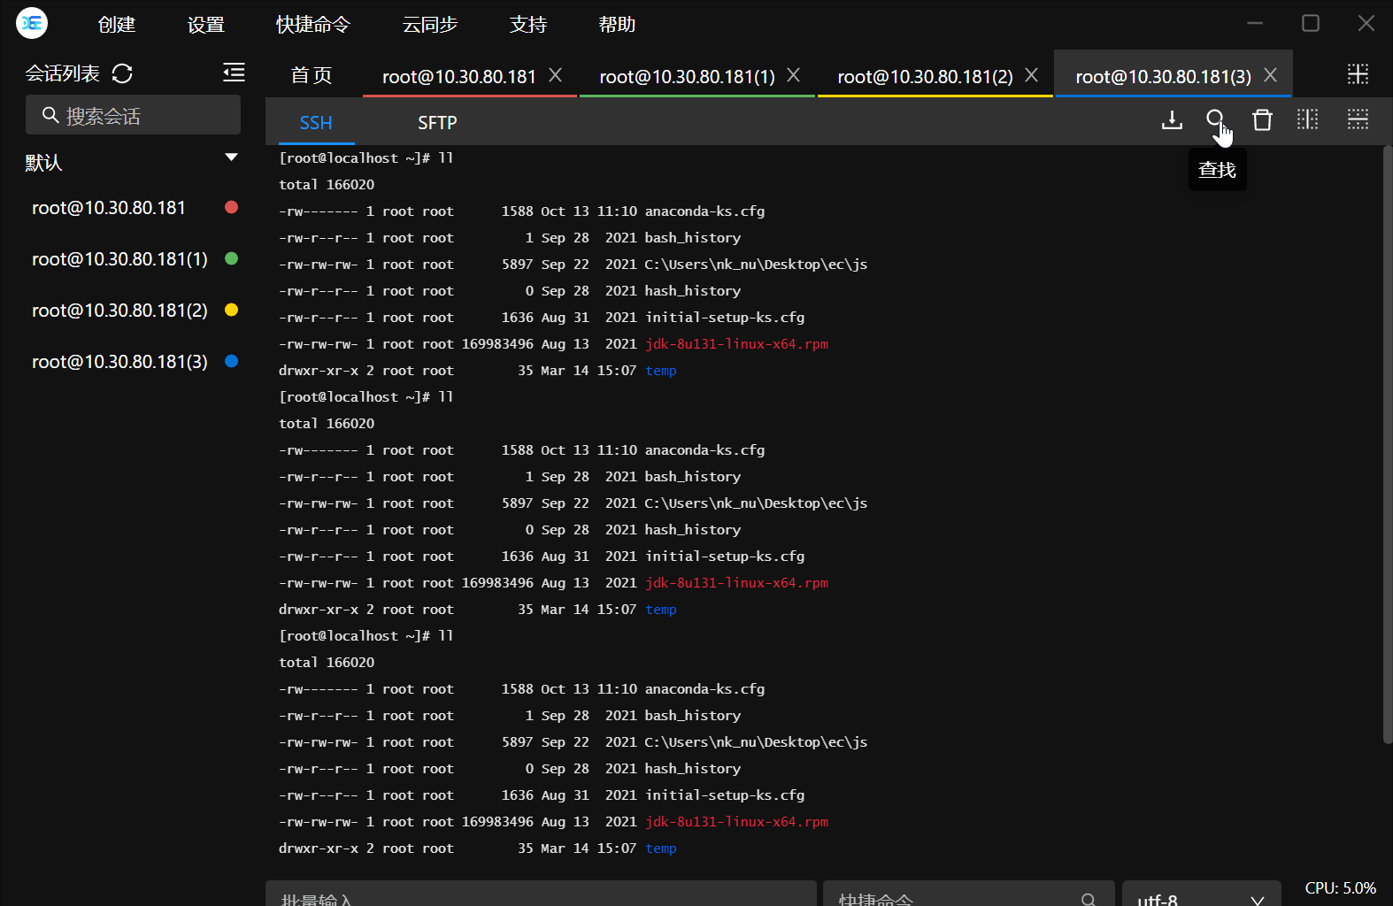Open session root@10.30.80.181(1) in sidebar
The width and height of the screenshot is (1393, 906).
coord(119,258)
